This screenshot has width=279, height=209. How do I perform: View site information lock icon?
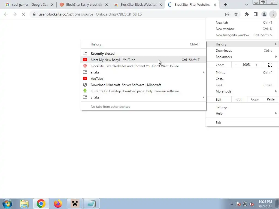coord(34,14)
